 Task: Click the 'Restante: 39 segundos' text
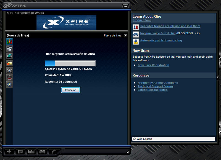(61, 82)
